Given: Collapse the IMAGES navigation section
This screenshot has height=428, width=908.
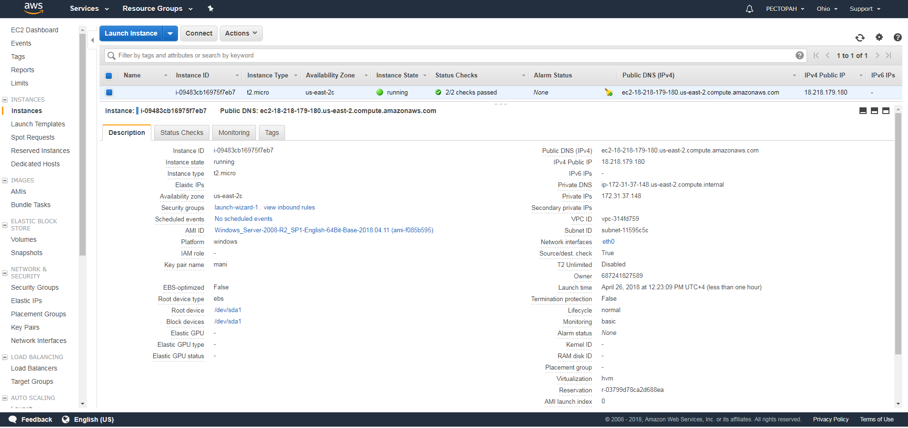Looking at the screenshot, I should [x=5, y=181].
